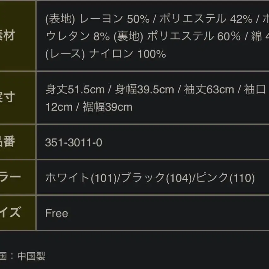Click the 身幅39.5cm measurement
269x269 pixels.
tap(144, 90)
